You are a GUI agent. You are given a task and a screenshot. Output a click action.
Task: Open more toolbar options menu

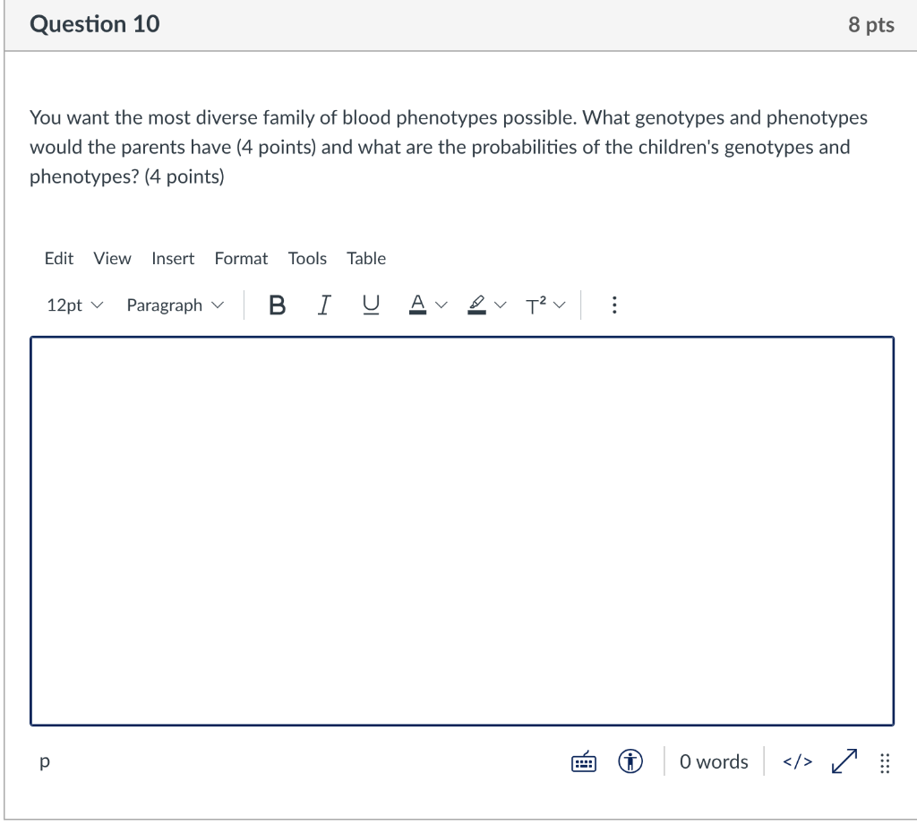tap(614, 305)
